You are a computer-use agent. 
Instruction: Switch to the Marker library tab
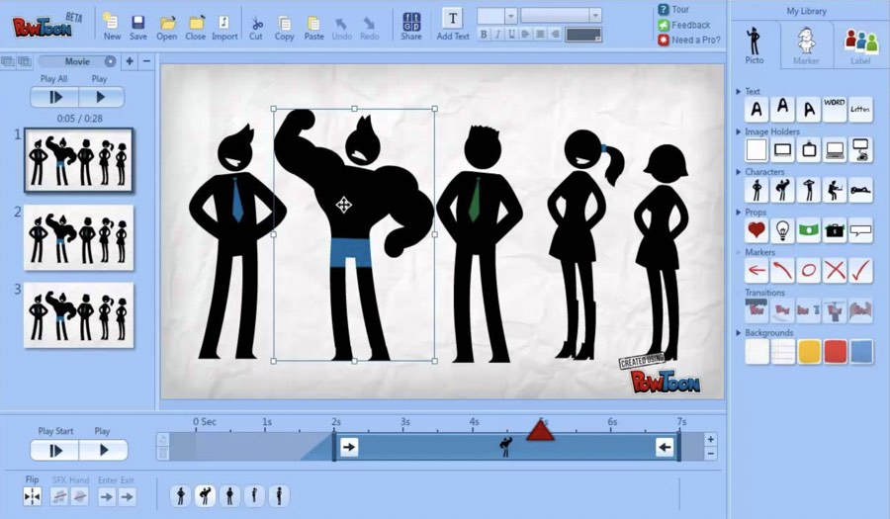(x=807, y=44)
